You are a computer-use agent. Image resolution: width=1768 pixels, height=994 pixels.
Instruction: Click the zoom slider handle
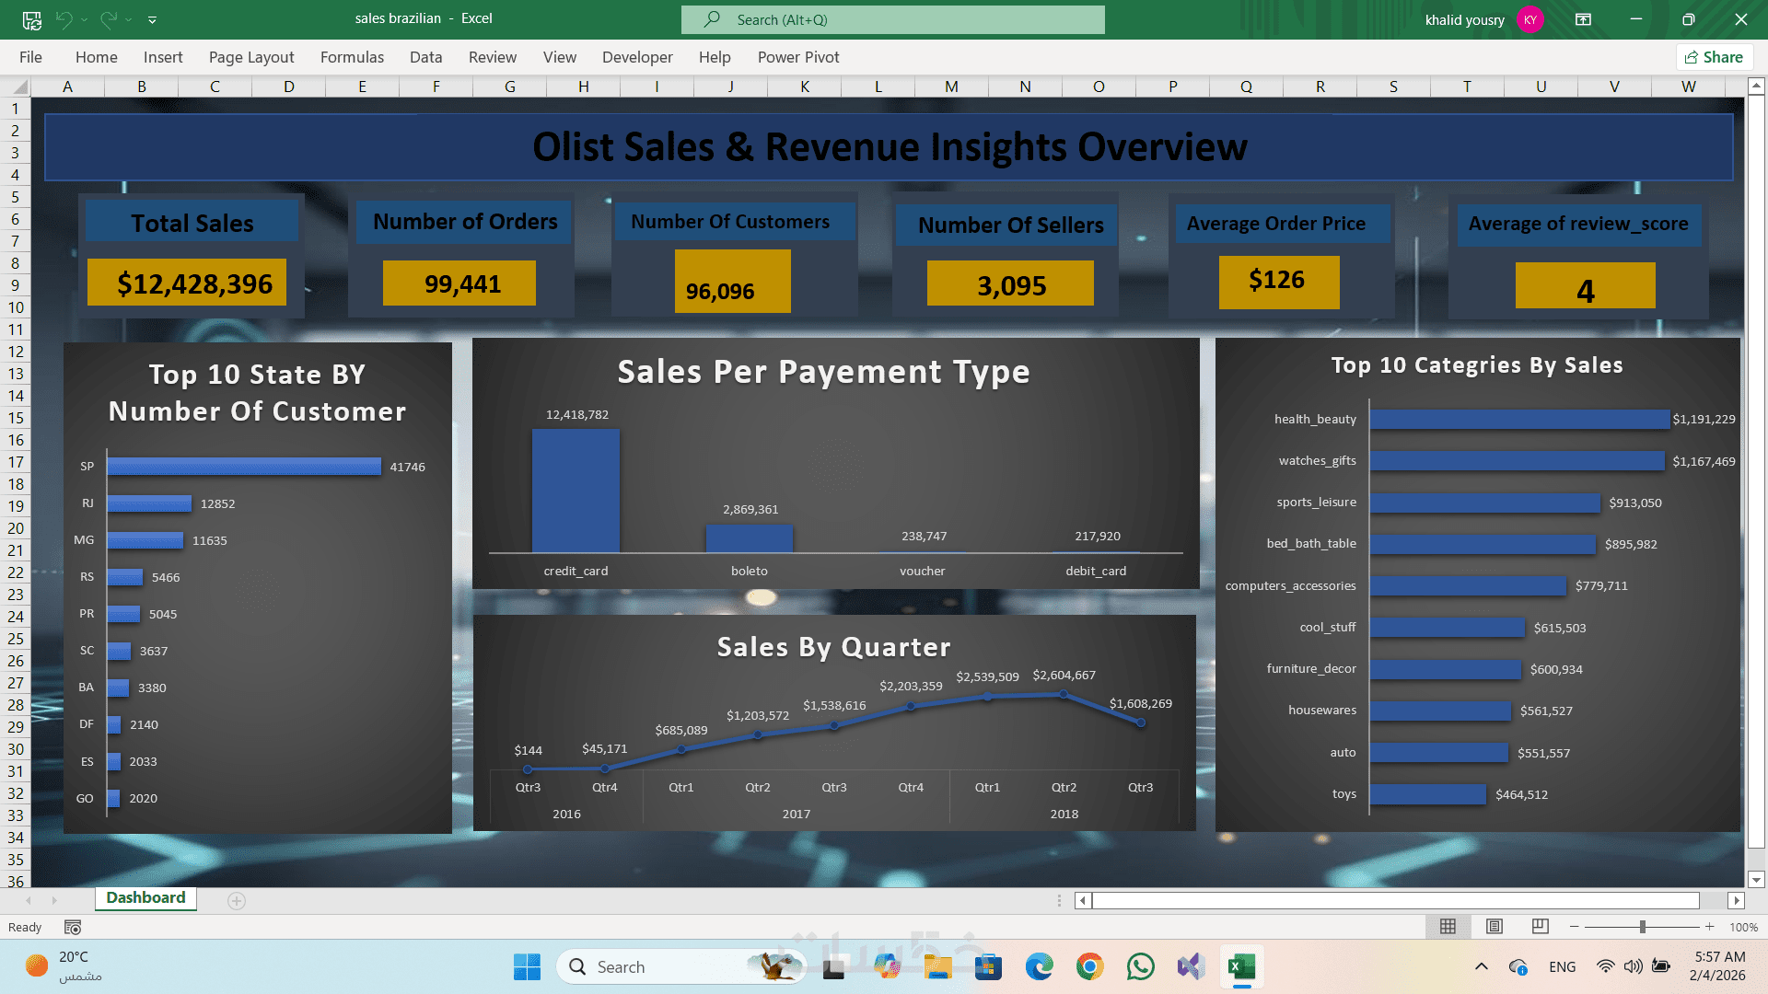click(1642, 927)
